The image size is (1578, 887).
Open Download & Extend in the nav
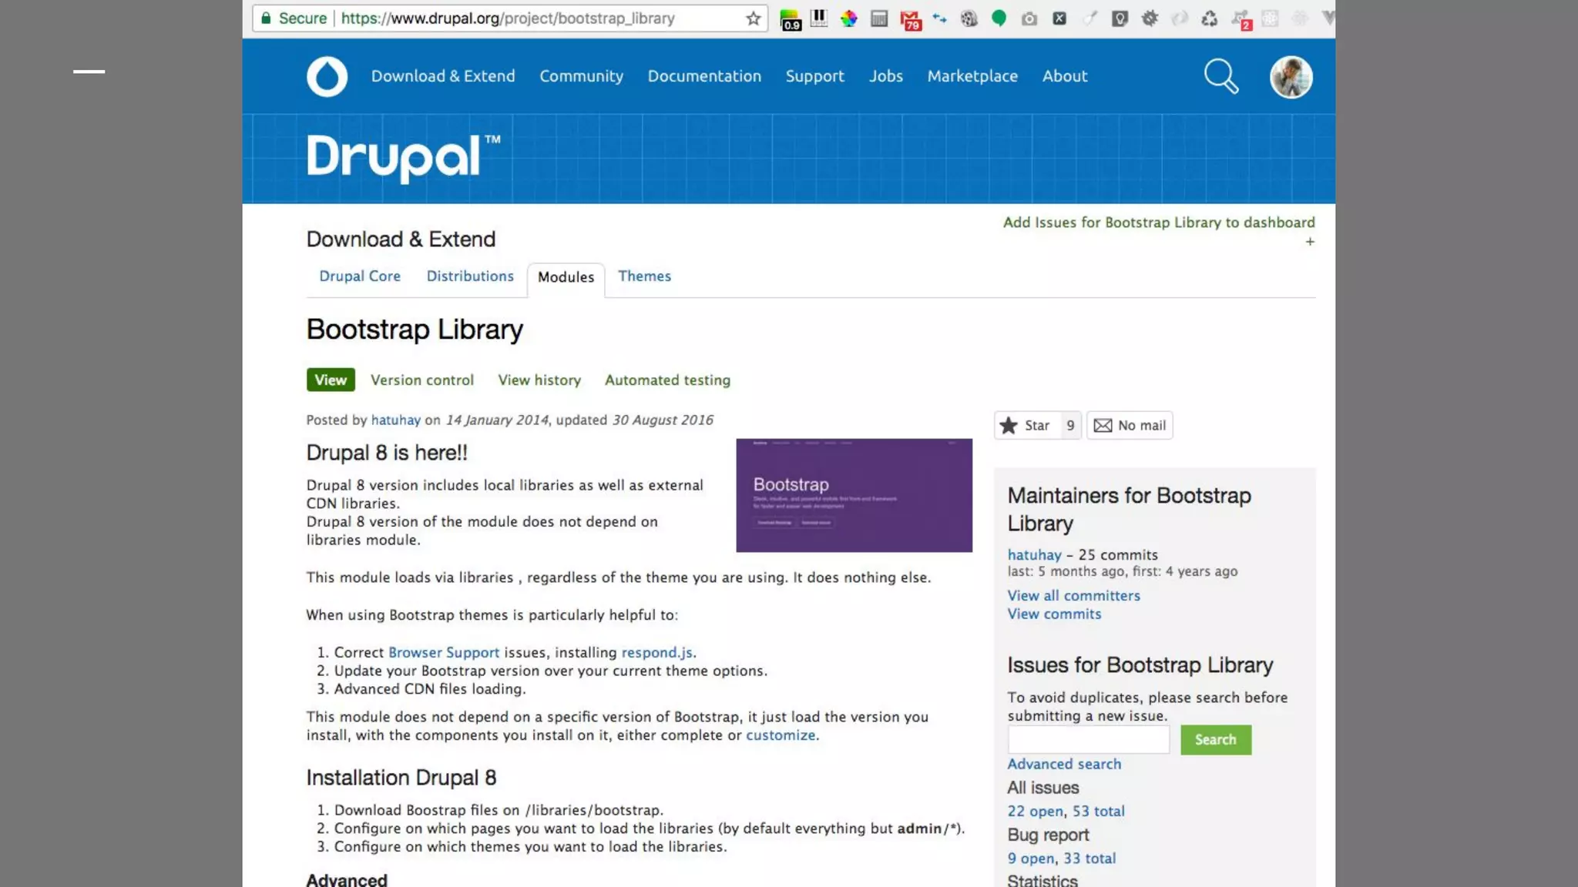[443, 76]
